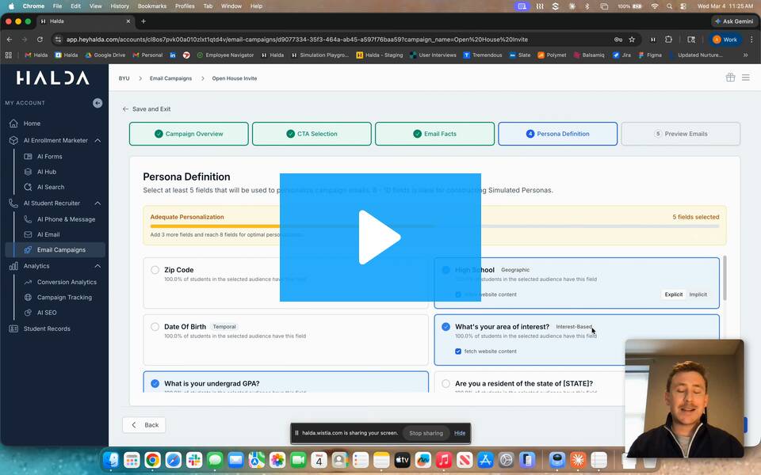The width and height of the screenshot is (761, 475).
Task: Select the Date Of Birth field radio
Action: pyautogui.click(x=155, y=327)
